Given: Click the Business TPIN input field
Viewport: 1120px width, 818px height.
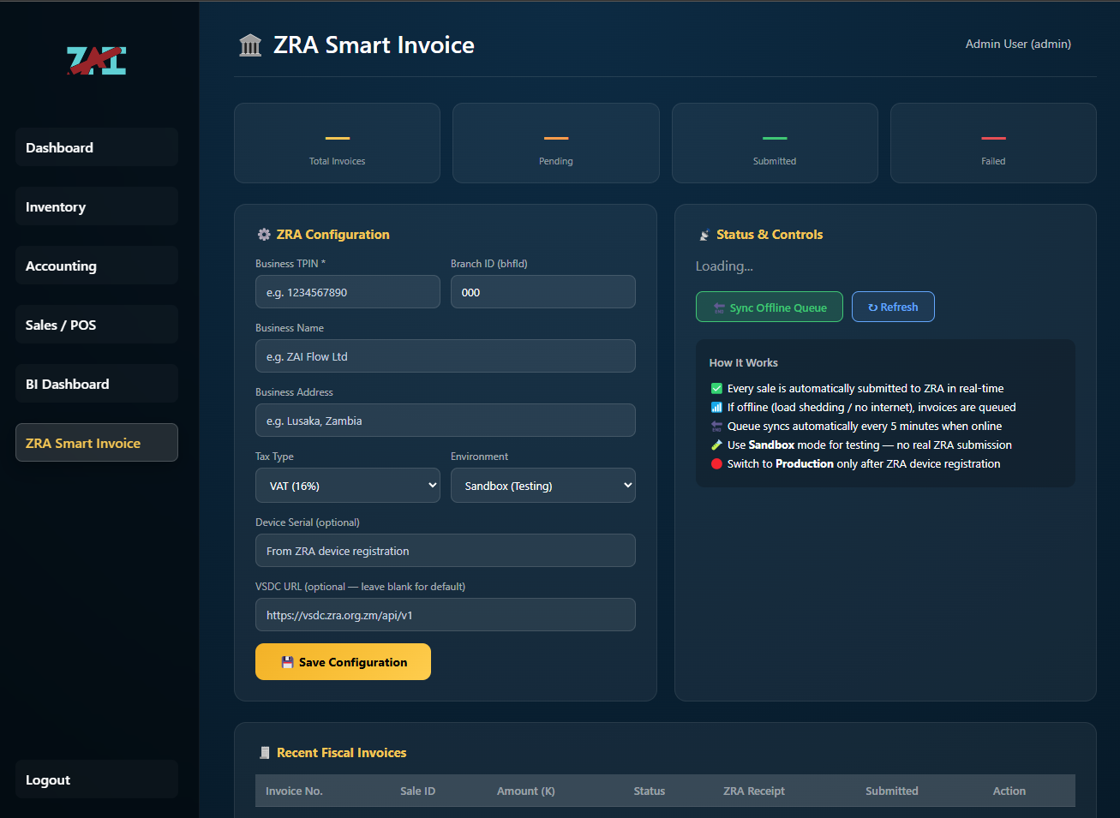Looking at the screenshot, I should point(347,292).
